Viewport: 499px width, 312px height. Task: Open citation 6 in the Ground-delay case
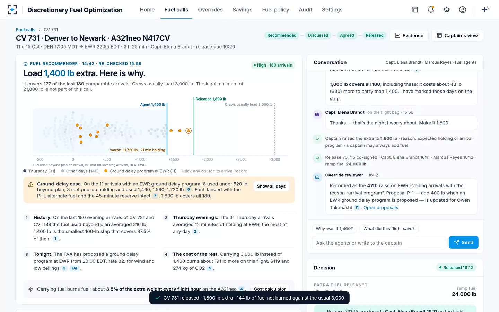[189, 190]
